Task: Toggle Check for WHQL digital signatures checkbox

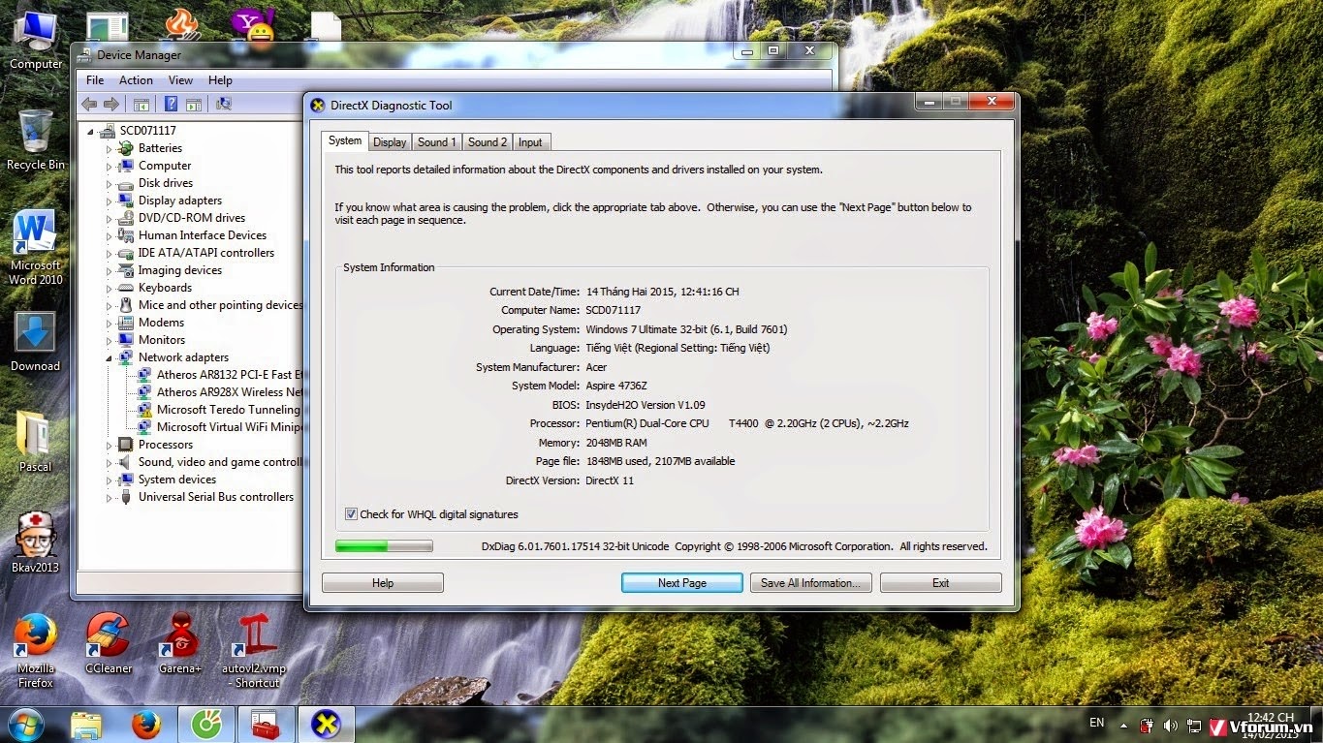Action: pos(351,514)
